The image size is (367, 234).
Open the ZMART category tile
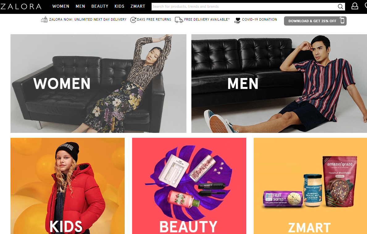pos(310,186)
